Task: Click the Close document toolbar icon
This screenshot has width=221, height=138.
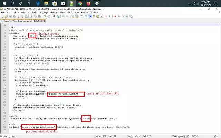Action: [18, 16]
